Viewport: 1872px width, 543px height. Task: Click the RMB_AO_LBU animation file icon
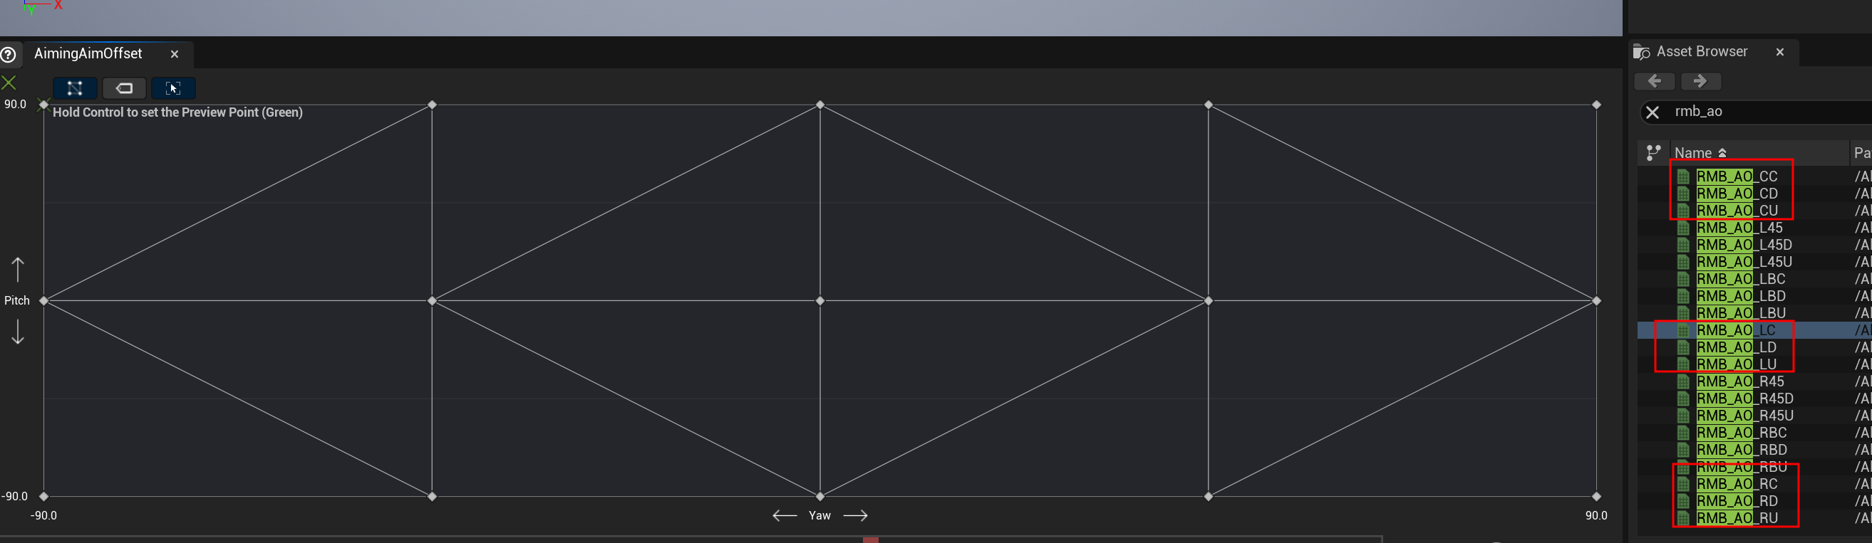1683,314
